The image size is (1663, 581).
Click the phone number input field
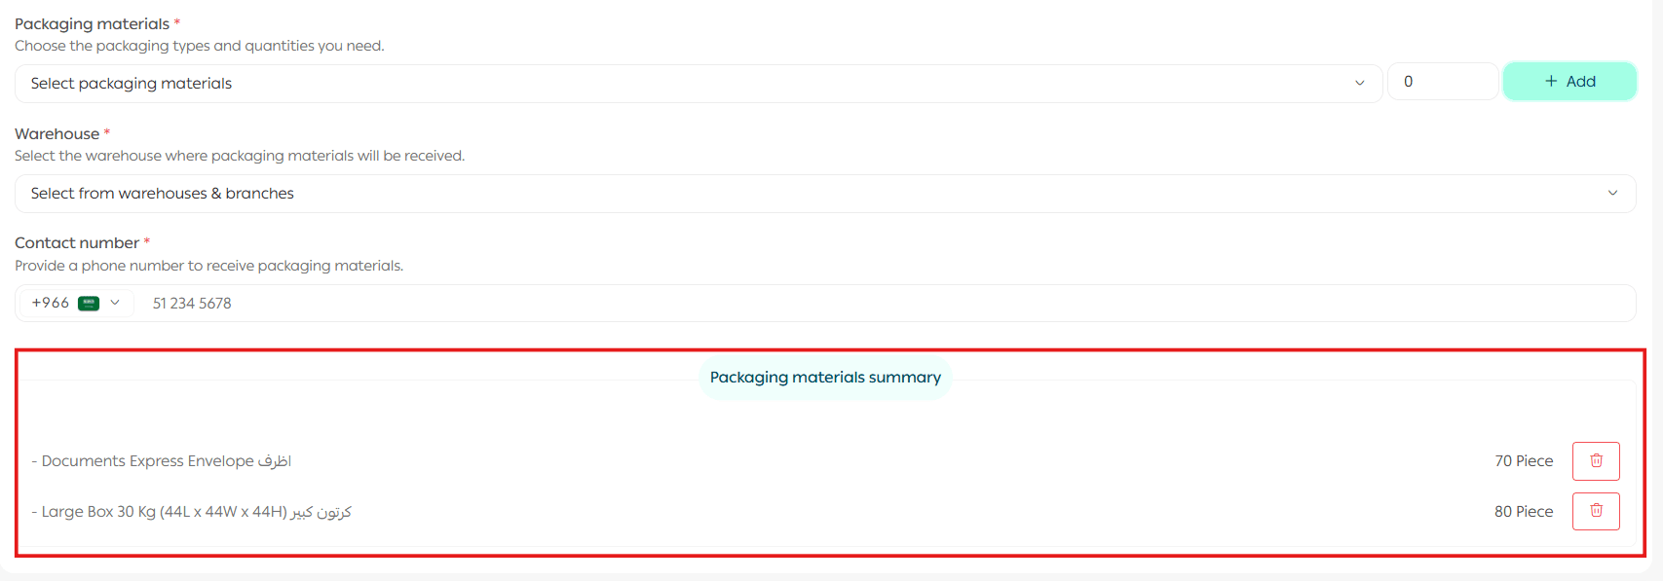[877, 304]
